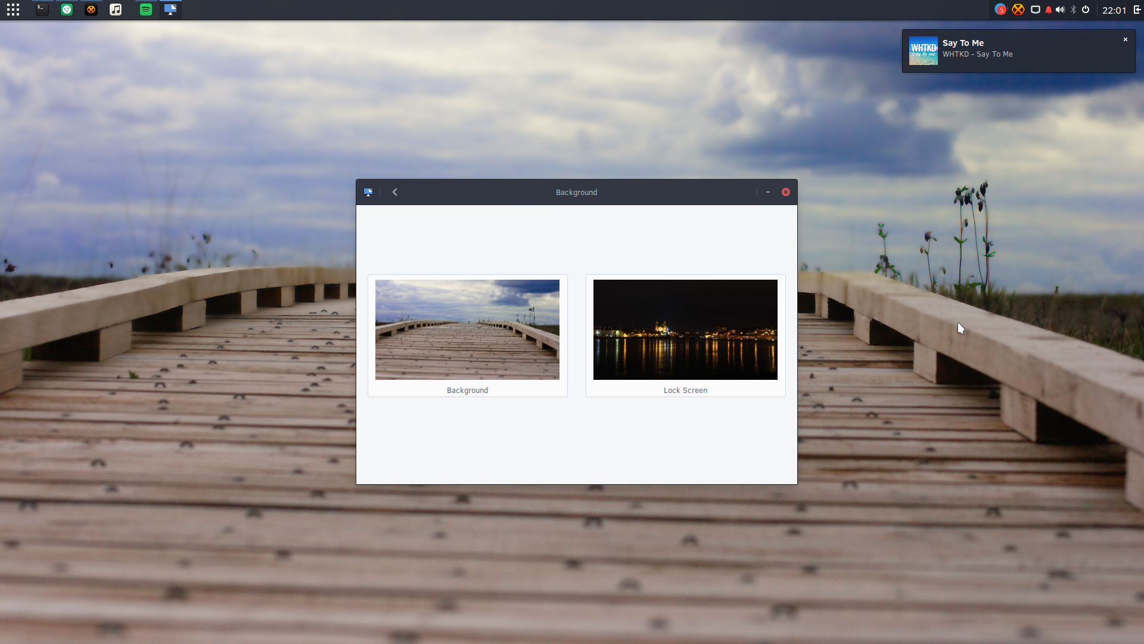Click the orange hexagon tray icon

[1018, 10]
